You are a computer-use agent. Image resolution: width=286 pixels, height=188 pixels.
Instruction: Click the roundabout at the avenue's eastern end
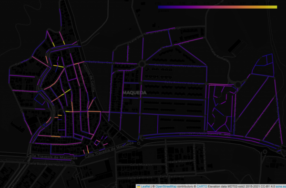tap(265, 151)
